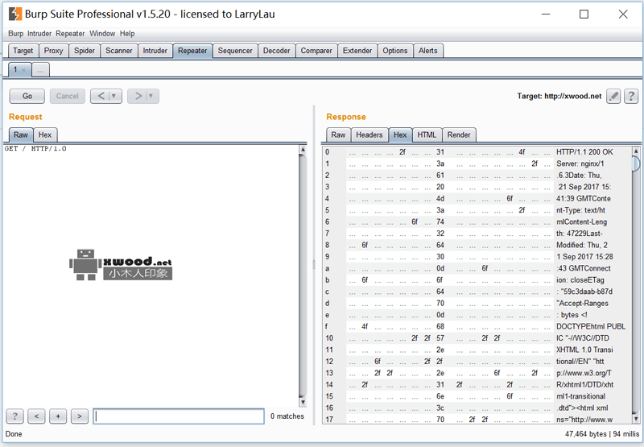The width and height of the screenshot is (644, 447).
Task: Click the Burp Suite logo icon
Action: [x=15, y=14]
